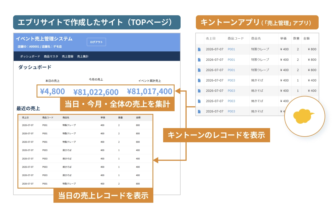This screenshot has width=335, height=218.
Task: Click the ログアウト button in the site header
Action: point(96,42)
